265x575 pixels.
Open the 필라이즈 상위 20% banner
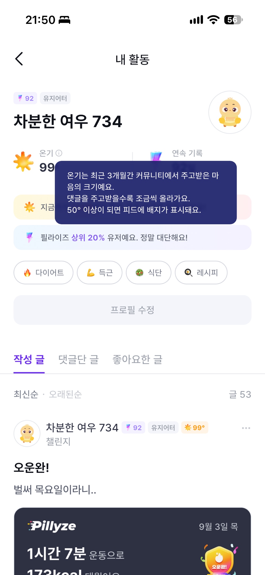click(132, 237)
